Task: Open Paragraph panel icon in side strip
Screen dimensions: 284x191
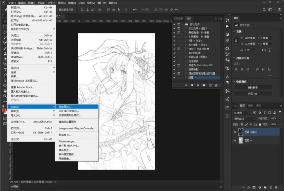Action: click(227, 82)
